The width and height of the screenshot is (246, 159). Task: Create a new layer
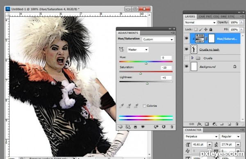[x=229, y=124]
